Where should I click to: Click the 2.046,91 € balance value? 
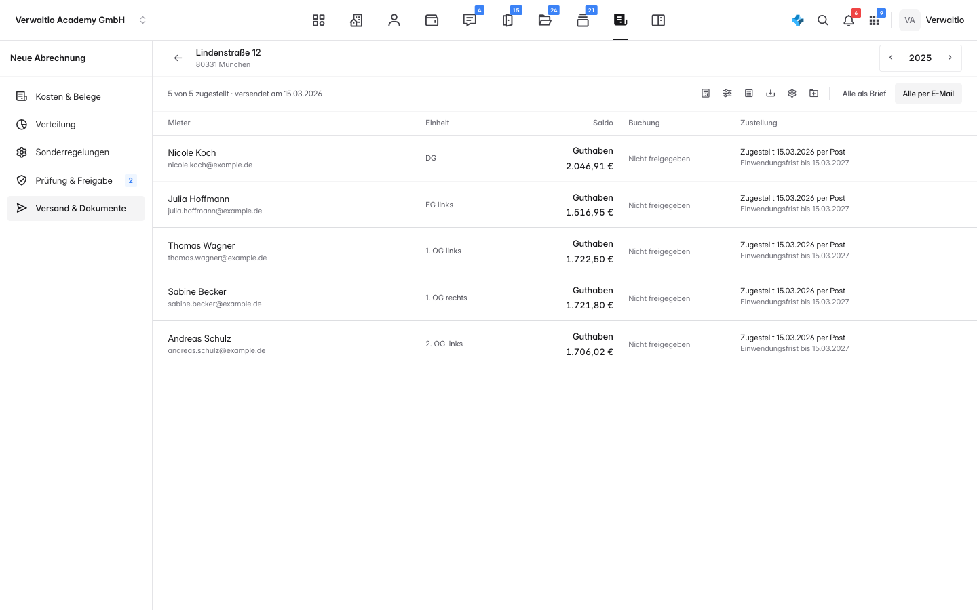[x=590, y=166]
